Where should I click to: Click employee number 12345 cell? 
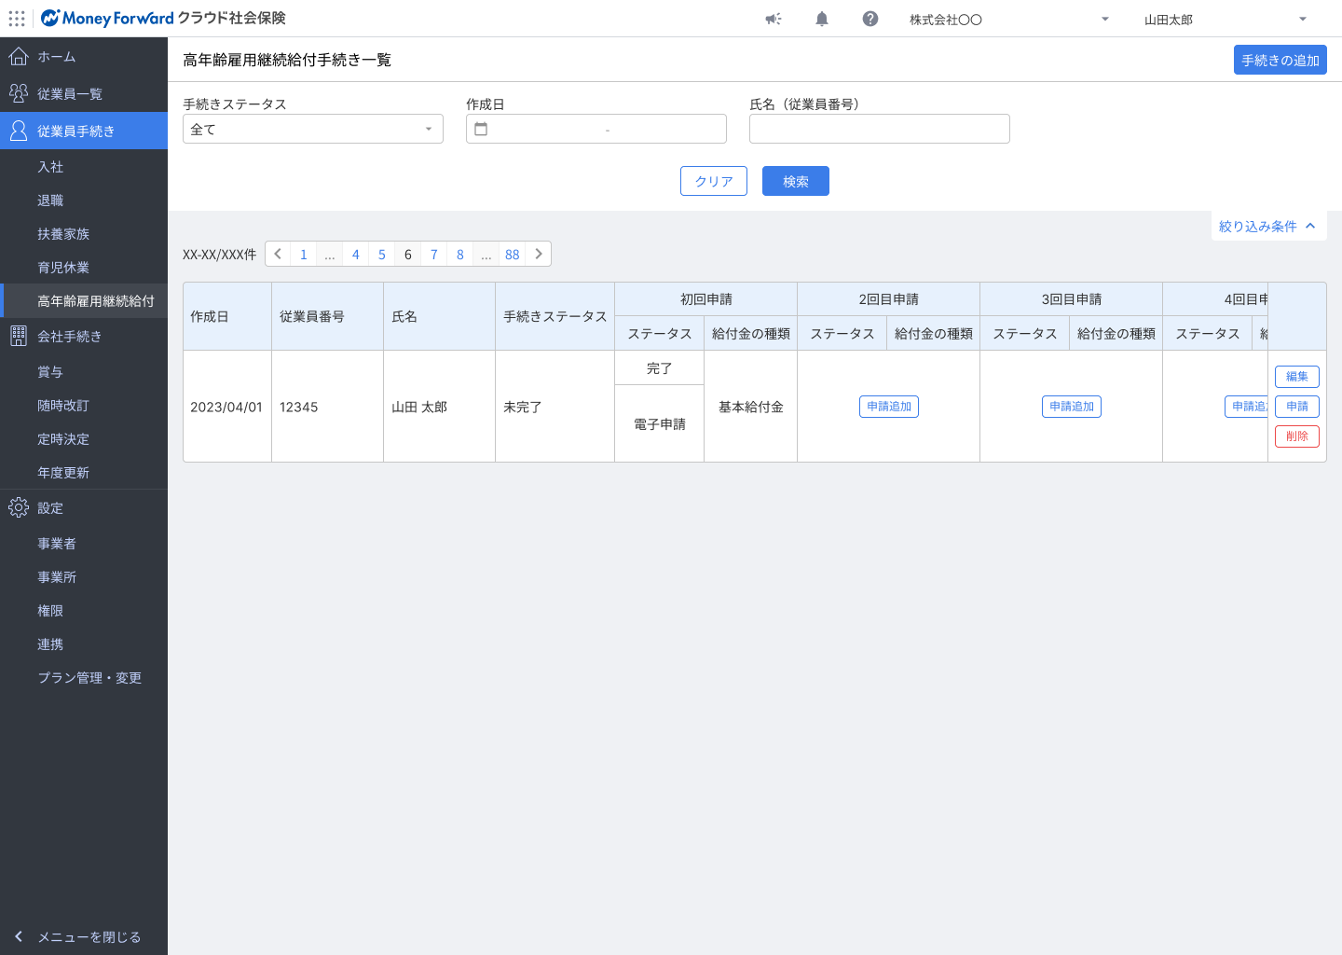click(x=327, y=407)
